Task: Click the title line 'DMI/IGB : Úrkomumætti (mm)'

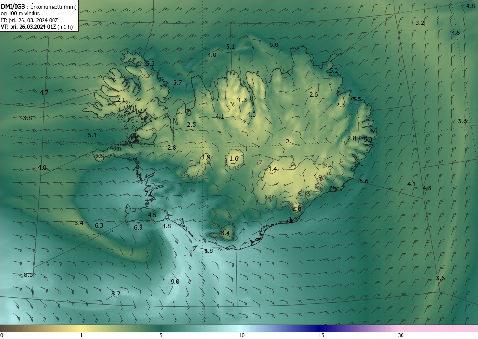Action: pos(39,6)
